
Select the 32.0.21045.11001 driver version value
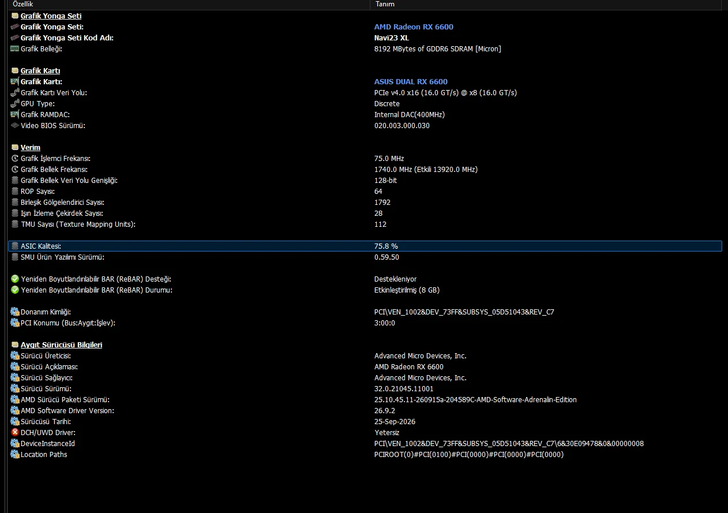click(404, 389)
